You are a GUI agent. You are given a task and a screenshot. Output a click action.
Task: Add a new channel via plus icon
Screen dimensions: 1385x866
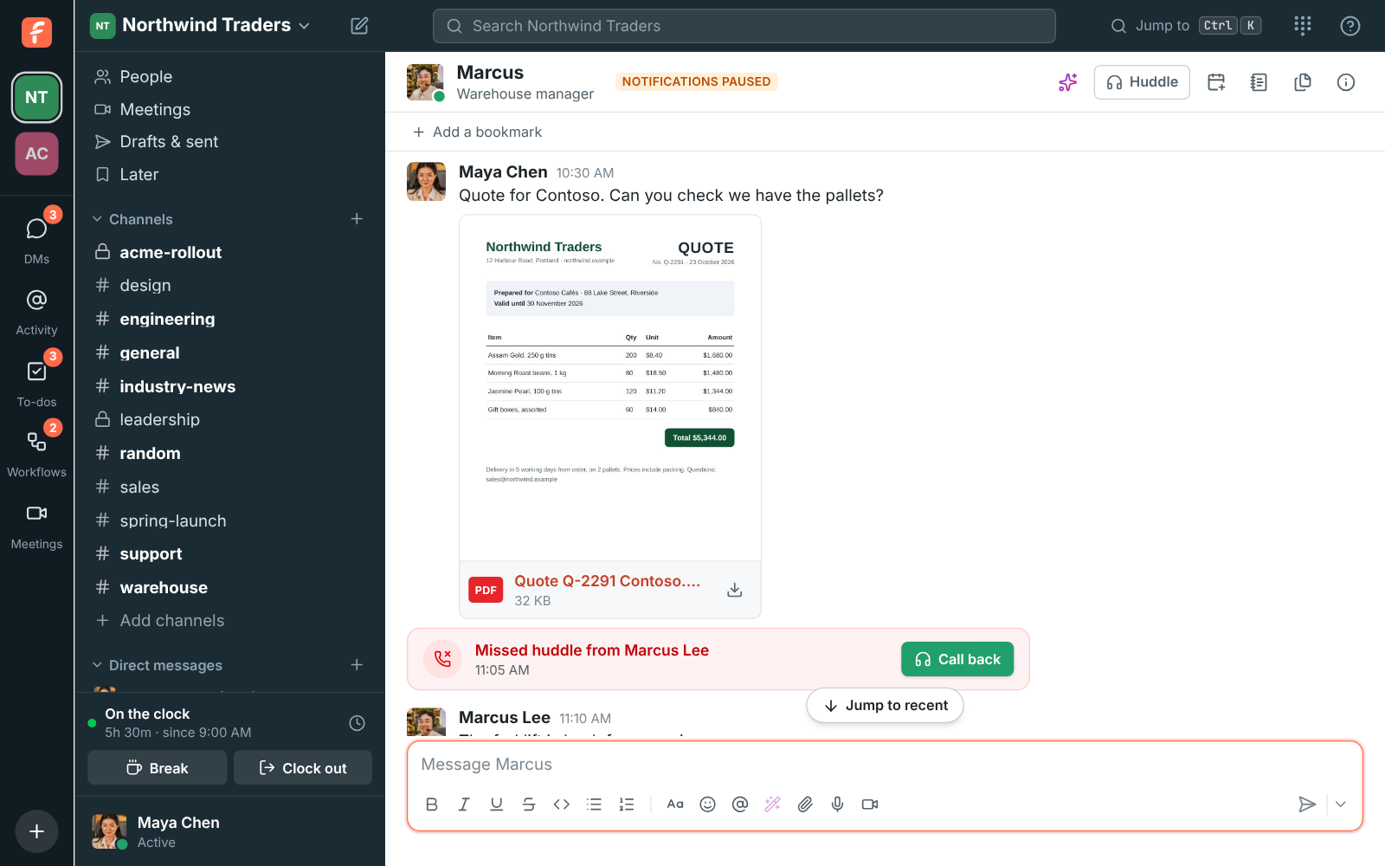coord(357,219)
